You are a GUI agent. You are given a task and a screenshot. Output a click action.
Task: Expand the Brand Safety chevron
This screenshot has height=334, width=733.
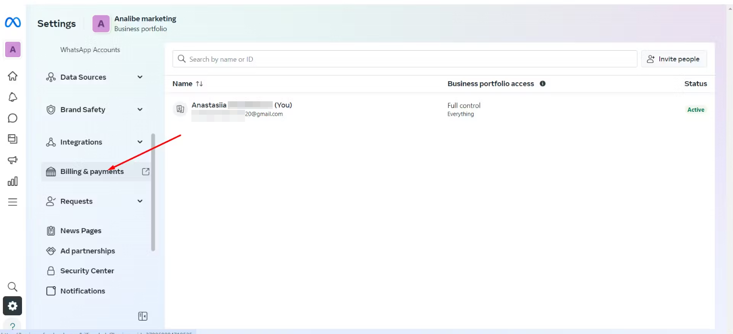click(140, 109)
